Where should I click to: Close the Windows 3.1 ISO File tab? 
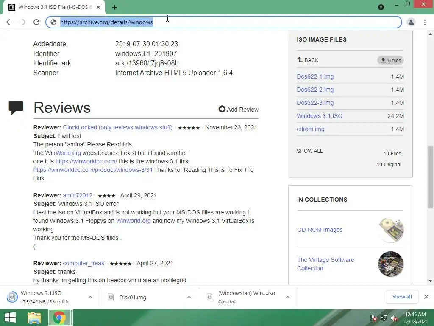98,7
